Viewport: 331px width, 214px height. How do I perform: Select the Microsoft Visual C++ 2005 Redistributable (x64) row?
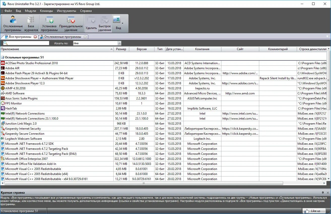tap(163, 174)
